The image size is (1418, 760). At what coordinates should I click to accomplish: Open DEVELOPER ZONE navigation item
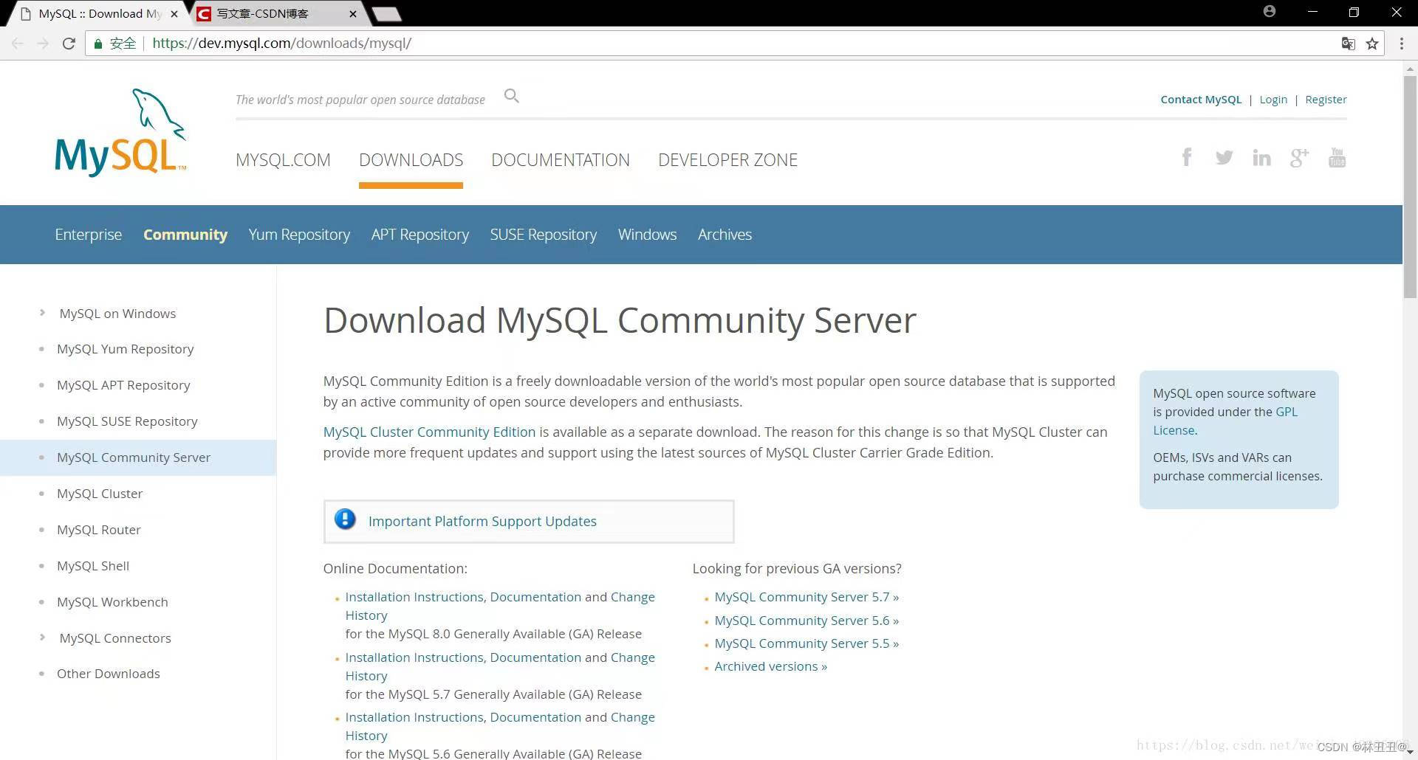pos(727,160)
